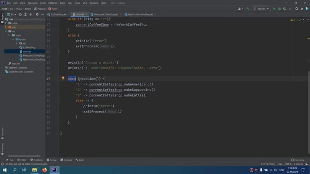Image resolution: width=310 pixels, height=174 pixels.
Task: Open Search Everywhere magnifier icon
Action: pos(297,9)
